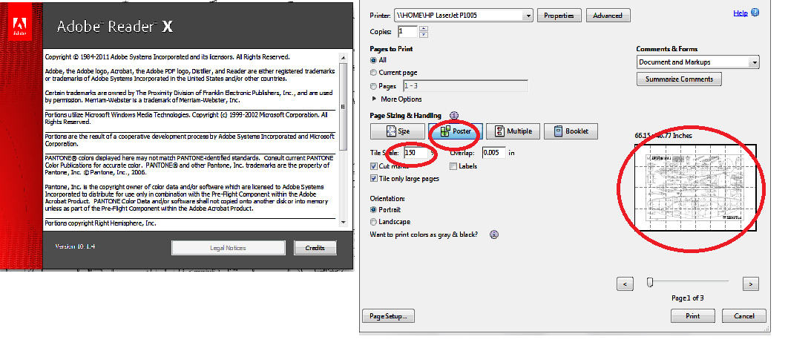Click 'Page 1 of 3' text
This screenshot has height=351, width=788.
click(688, 298)
